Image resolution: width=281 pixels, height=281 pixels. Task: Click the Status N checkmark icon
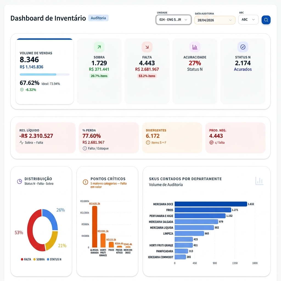click(243, 47)
